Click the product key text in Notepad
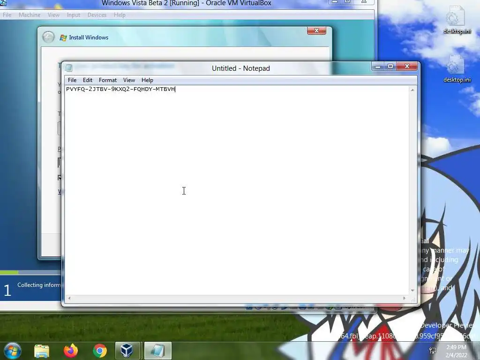The image size is (480, 360). [x=120, y=89]
